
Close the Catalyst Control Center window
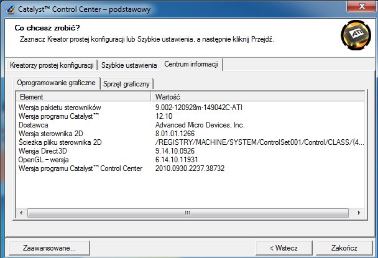click(x=362, y=6)
